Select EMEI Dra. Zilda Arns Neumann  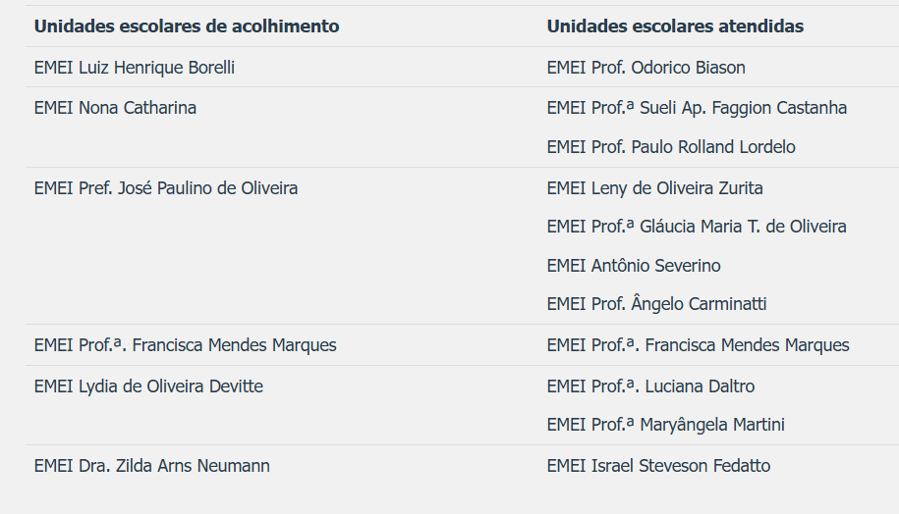pyautogui.click(x=151, y=466)
